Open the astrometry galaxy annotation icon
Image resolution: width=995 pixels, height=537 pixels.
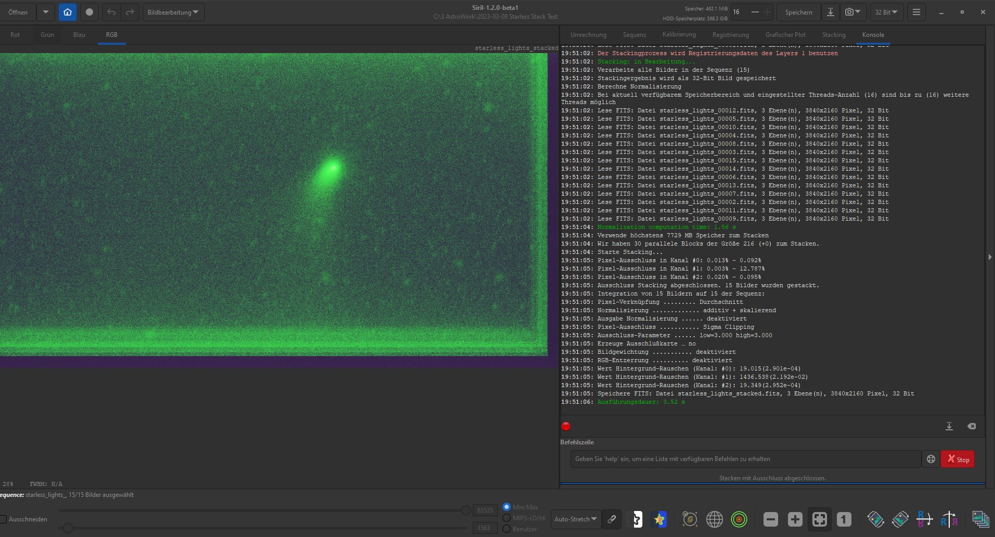690,519
